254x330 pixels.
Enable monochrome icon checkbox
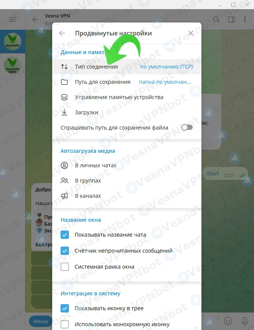click(65, 324)
